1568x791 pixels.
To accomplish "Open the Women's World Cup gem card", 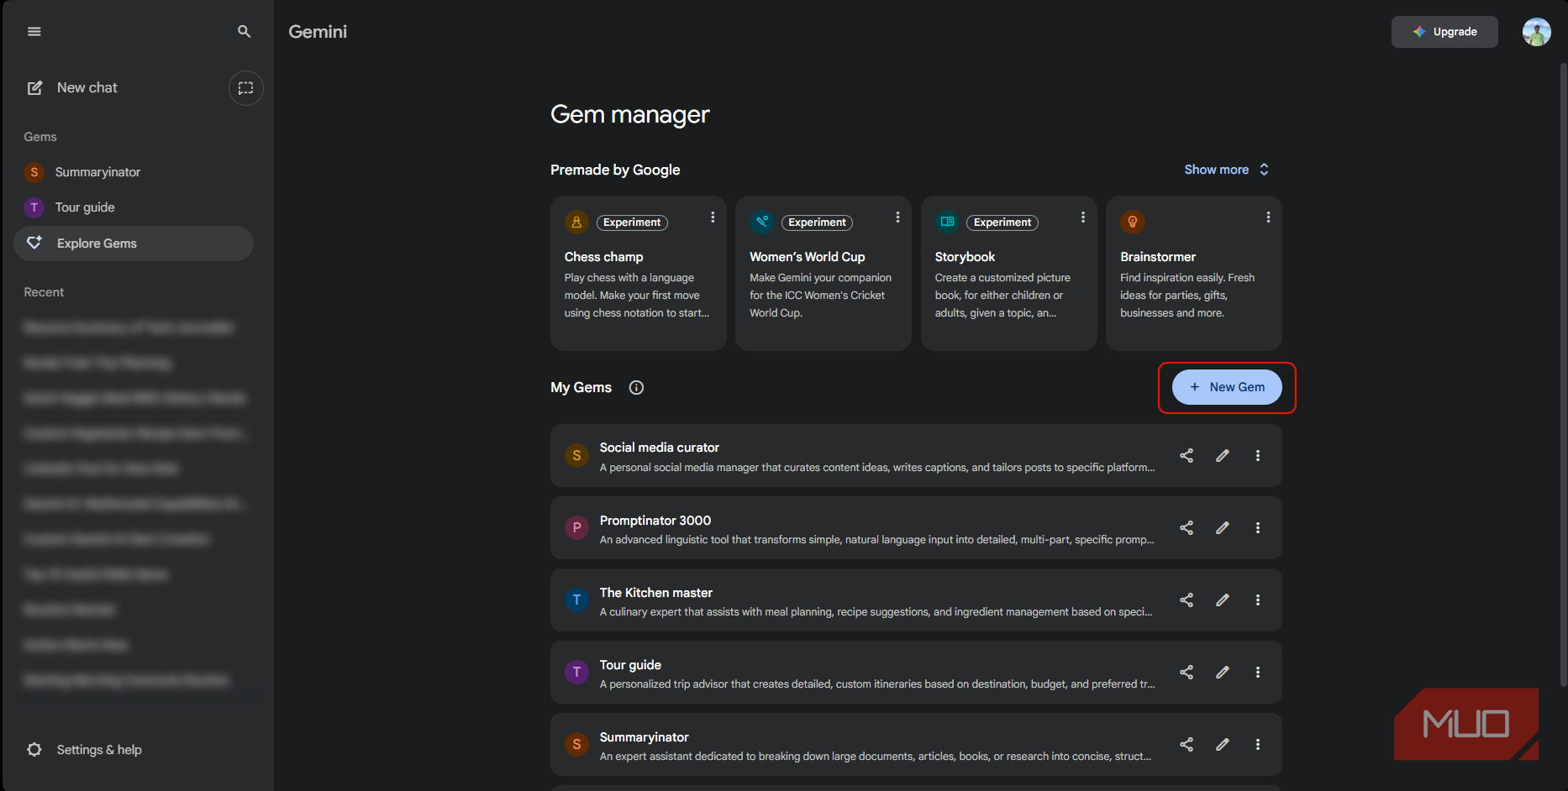I will coord(823,274).
